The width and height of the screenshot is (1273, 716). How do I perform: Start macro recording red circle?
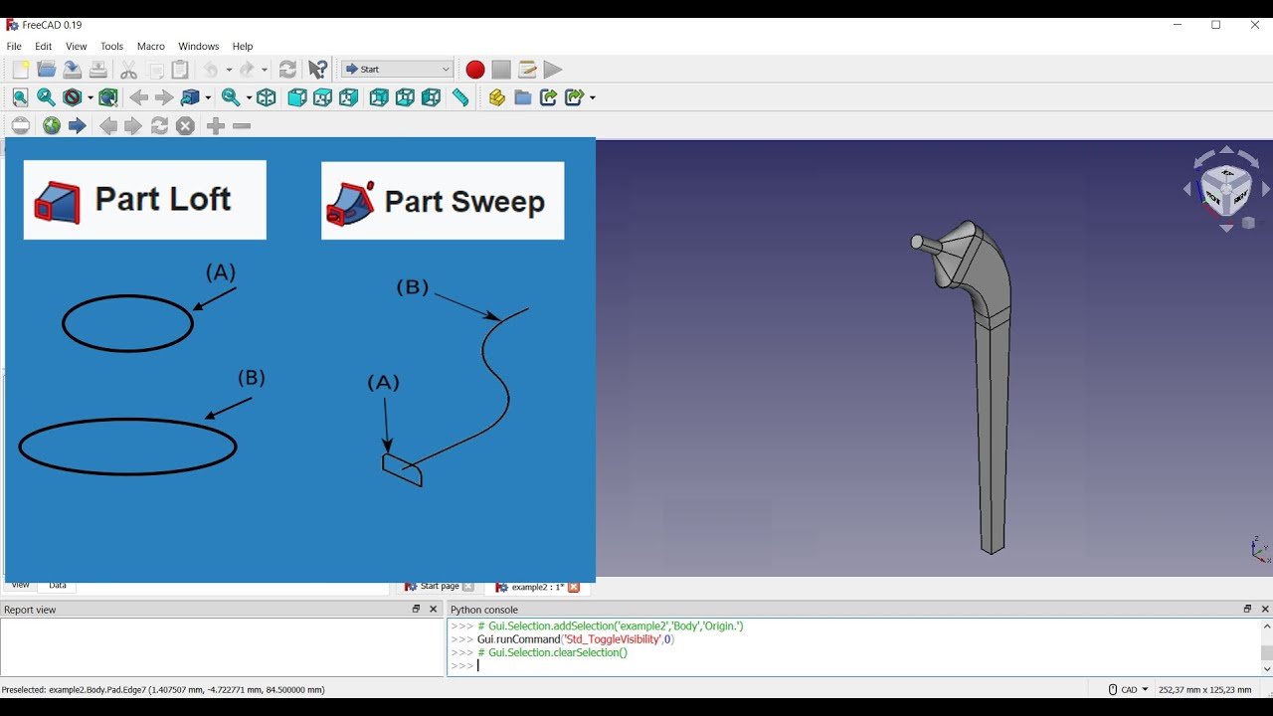pyautogui.click(x=475, y=70)
